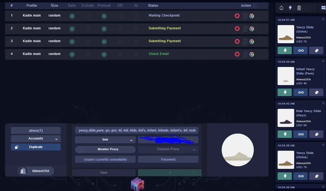Copy the Infant Yeezy Slide Pure item
326x191 pixels.
pos(316,92)
